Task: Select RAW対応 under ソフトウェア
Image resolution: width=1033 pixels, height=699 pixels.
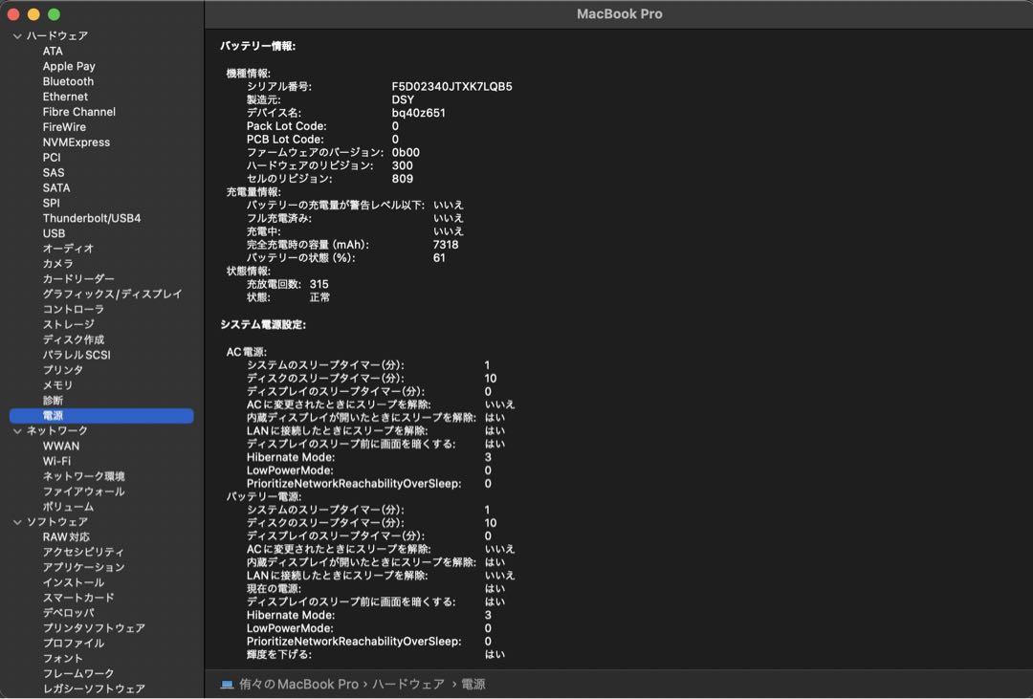Action: point(66,536)
